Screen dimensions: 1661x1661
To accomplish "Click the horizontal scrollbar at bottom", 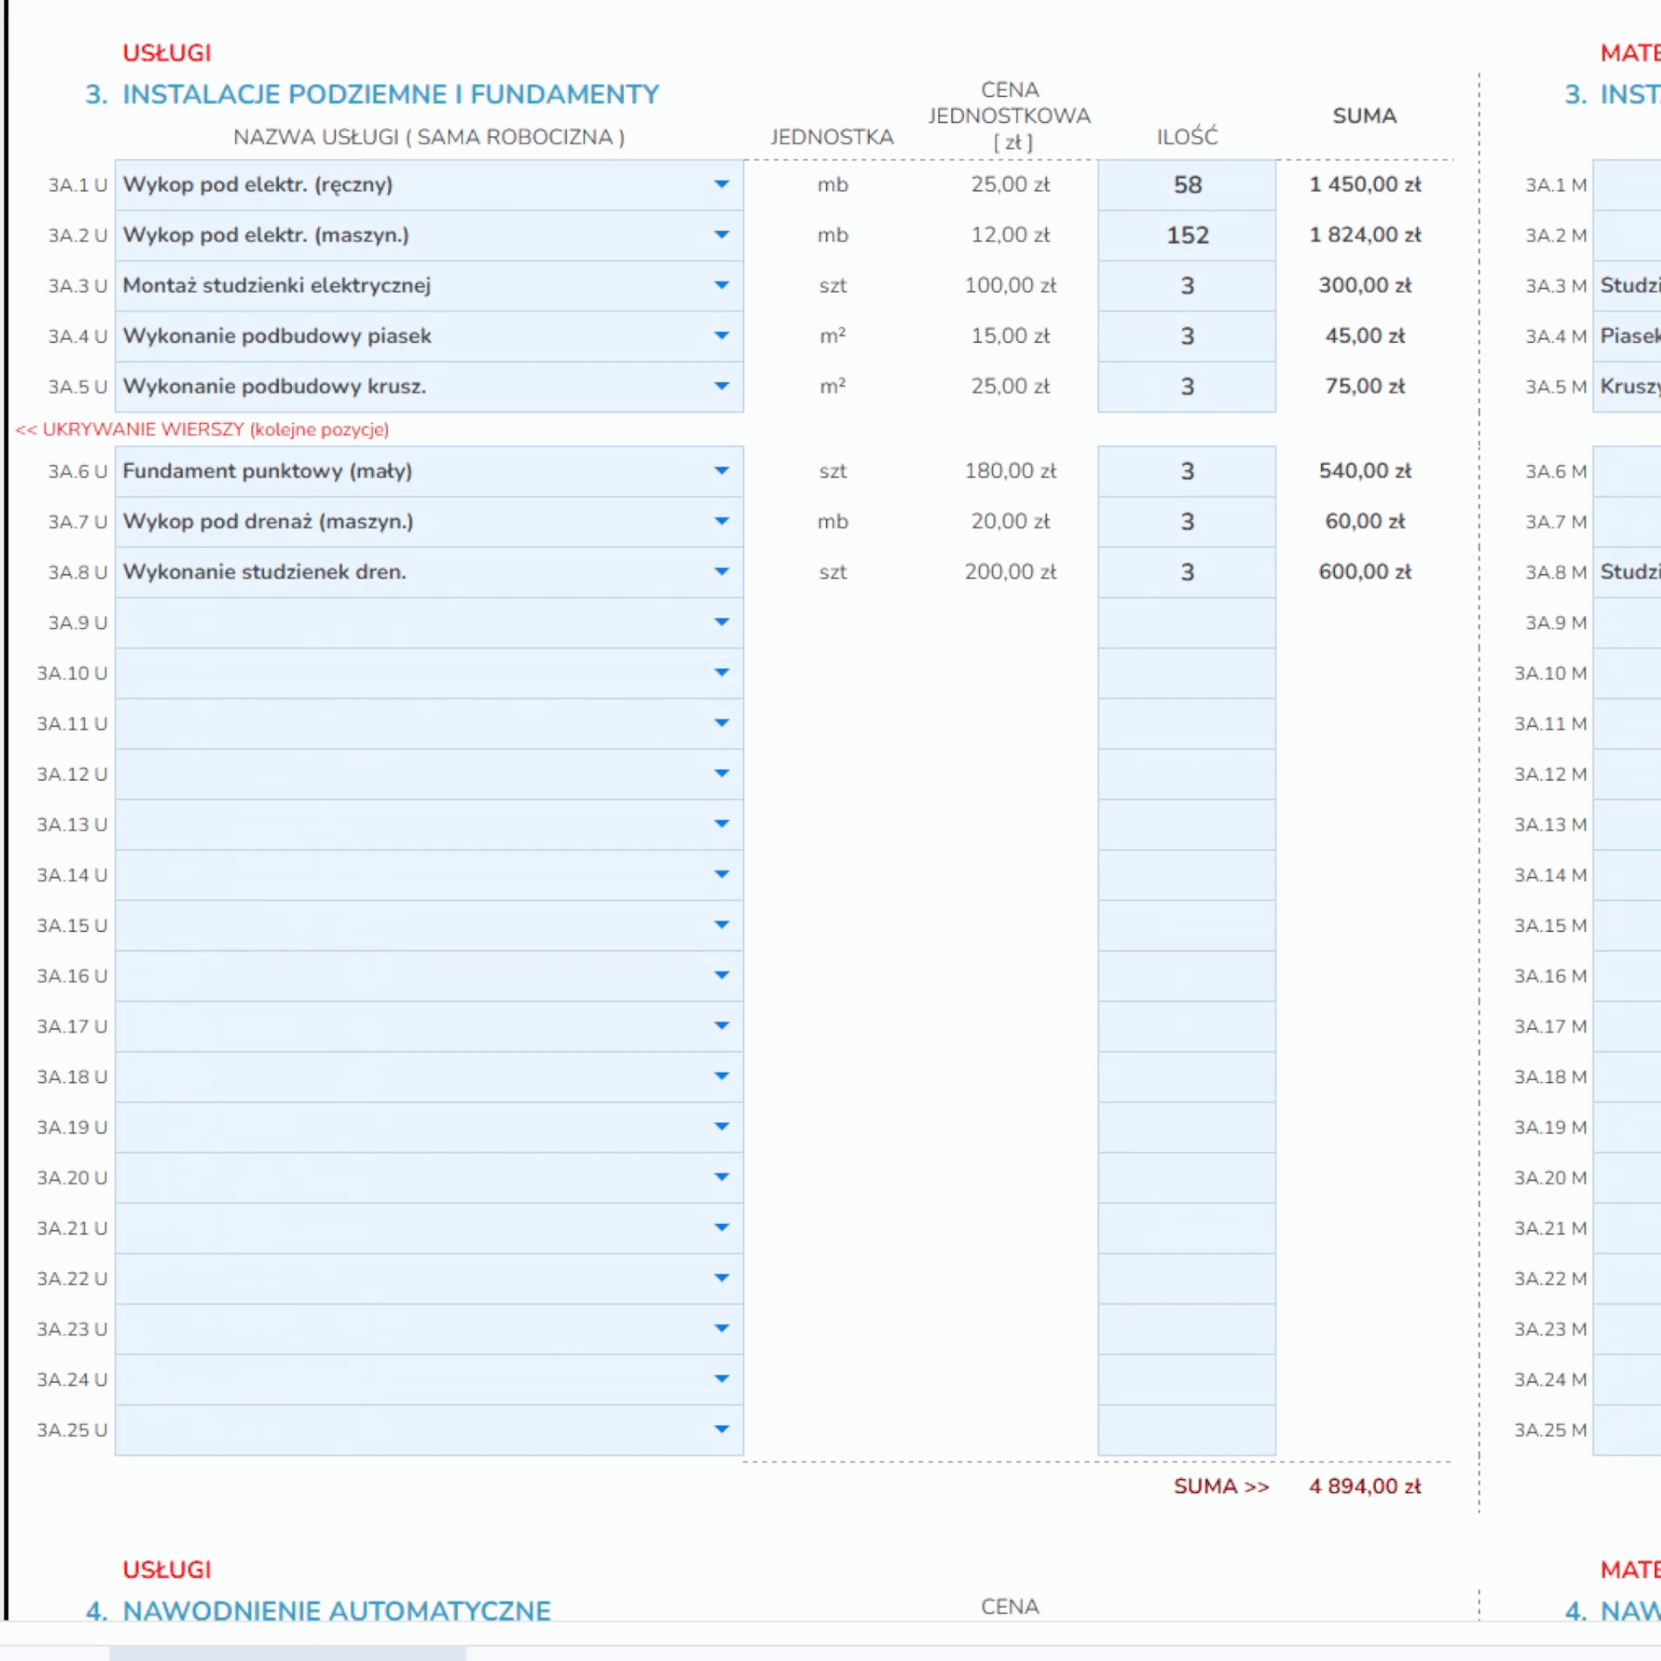I will [288, 1652].
